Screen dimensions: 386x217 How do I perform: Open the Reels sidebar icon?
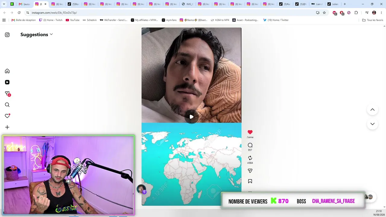[7, 82]
